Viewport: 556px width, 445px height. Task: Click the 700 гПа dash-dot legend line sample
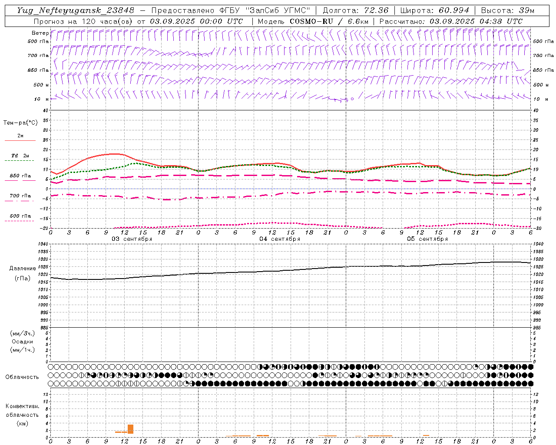19,201
